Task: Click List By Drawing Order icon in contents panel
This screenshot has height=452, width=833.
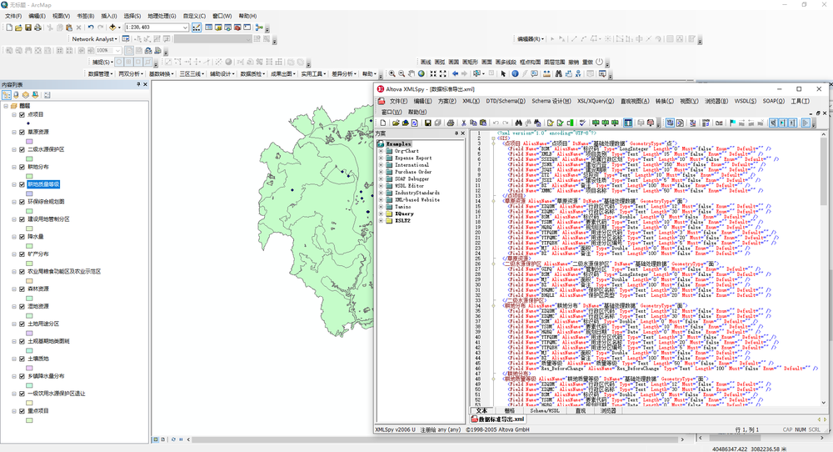Action: click(7, 95)
